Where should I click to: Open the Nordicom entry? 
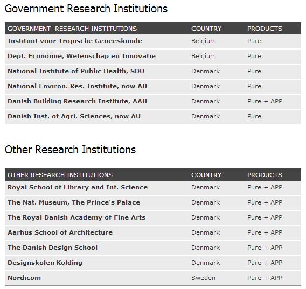point(24,278)
